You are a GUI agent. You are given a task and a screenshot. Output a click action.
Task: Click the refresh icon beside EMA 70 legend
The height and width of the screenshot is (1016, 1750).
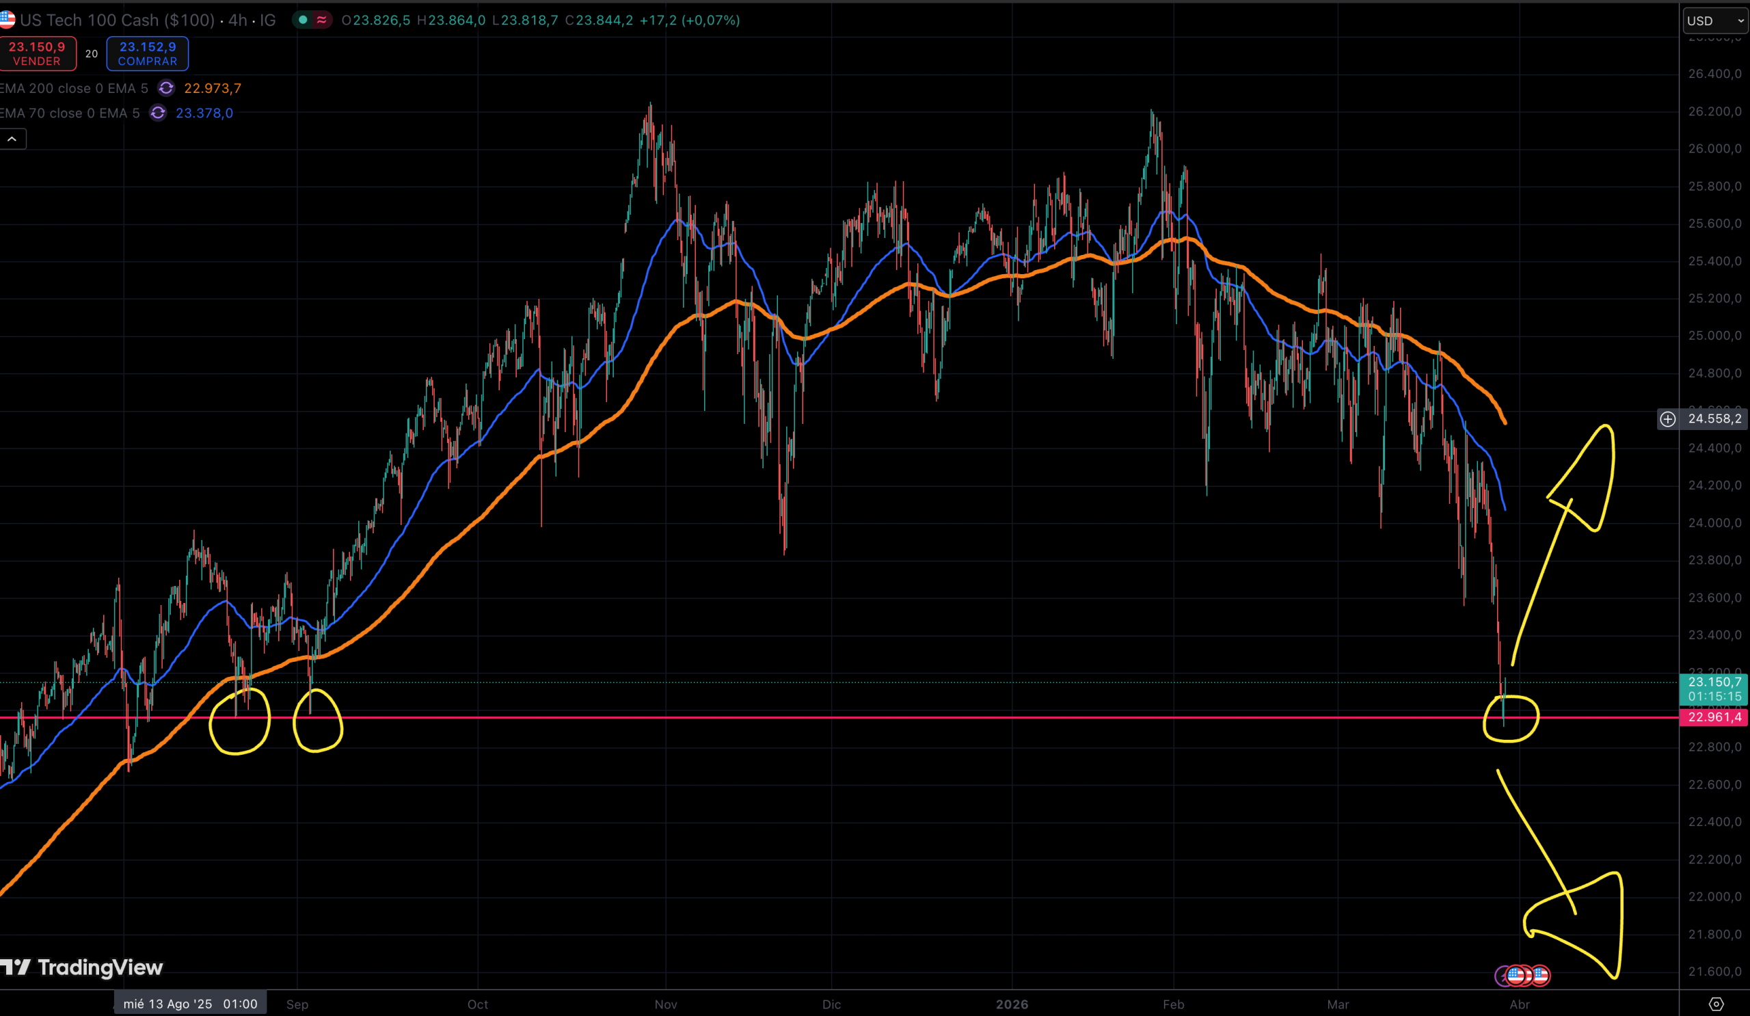[x=158, y=113]
